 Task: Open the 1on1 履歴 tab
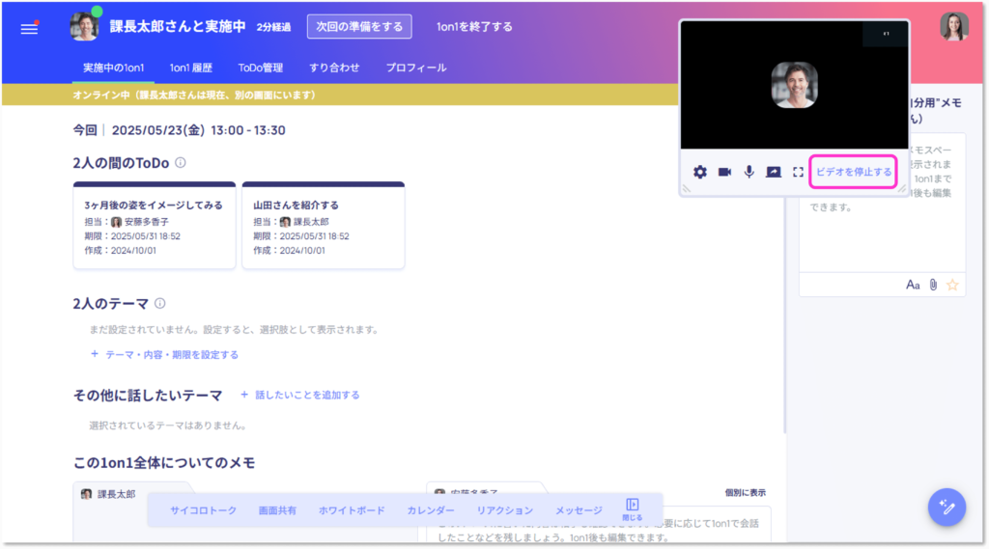coord(191,68)
